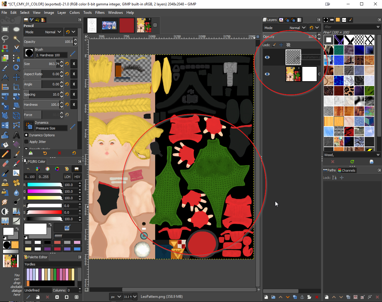Toggle visibility of LeoPattern layer
This screenshot has height=302, width=382.
click(267, 57)
